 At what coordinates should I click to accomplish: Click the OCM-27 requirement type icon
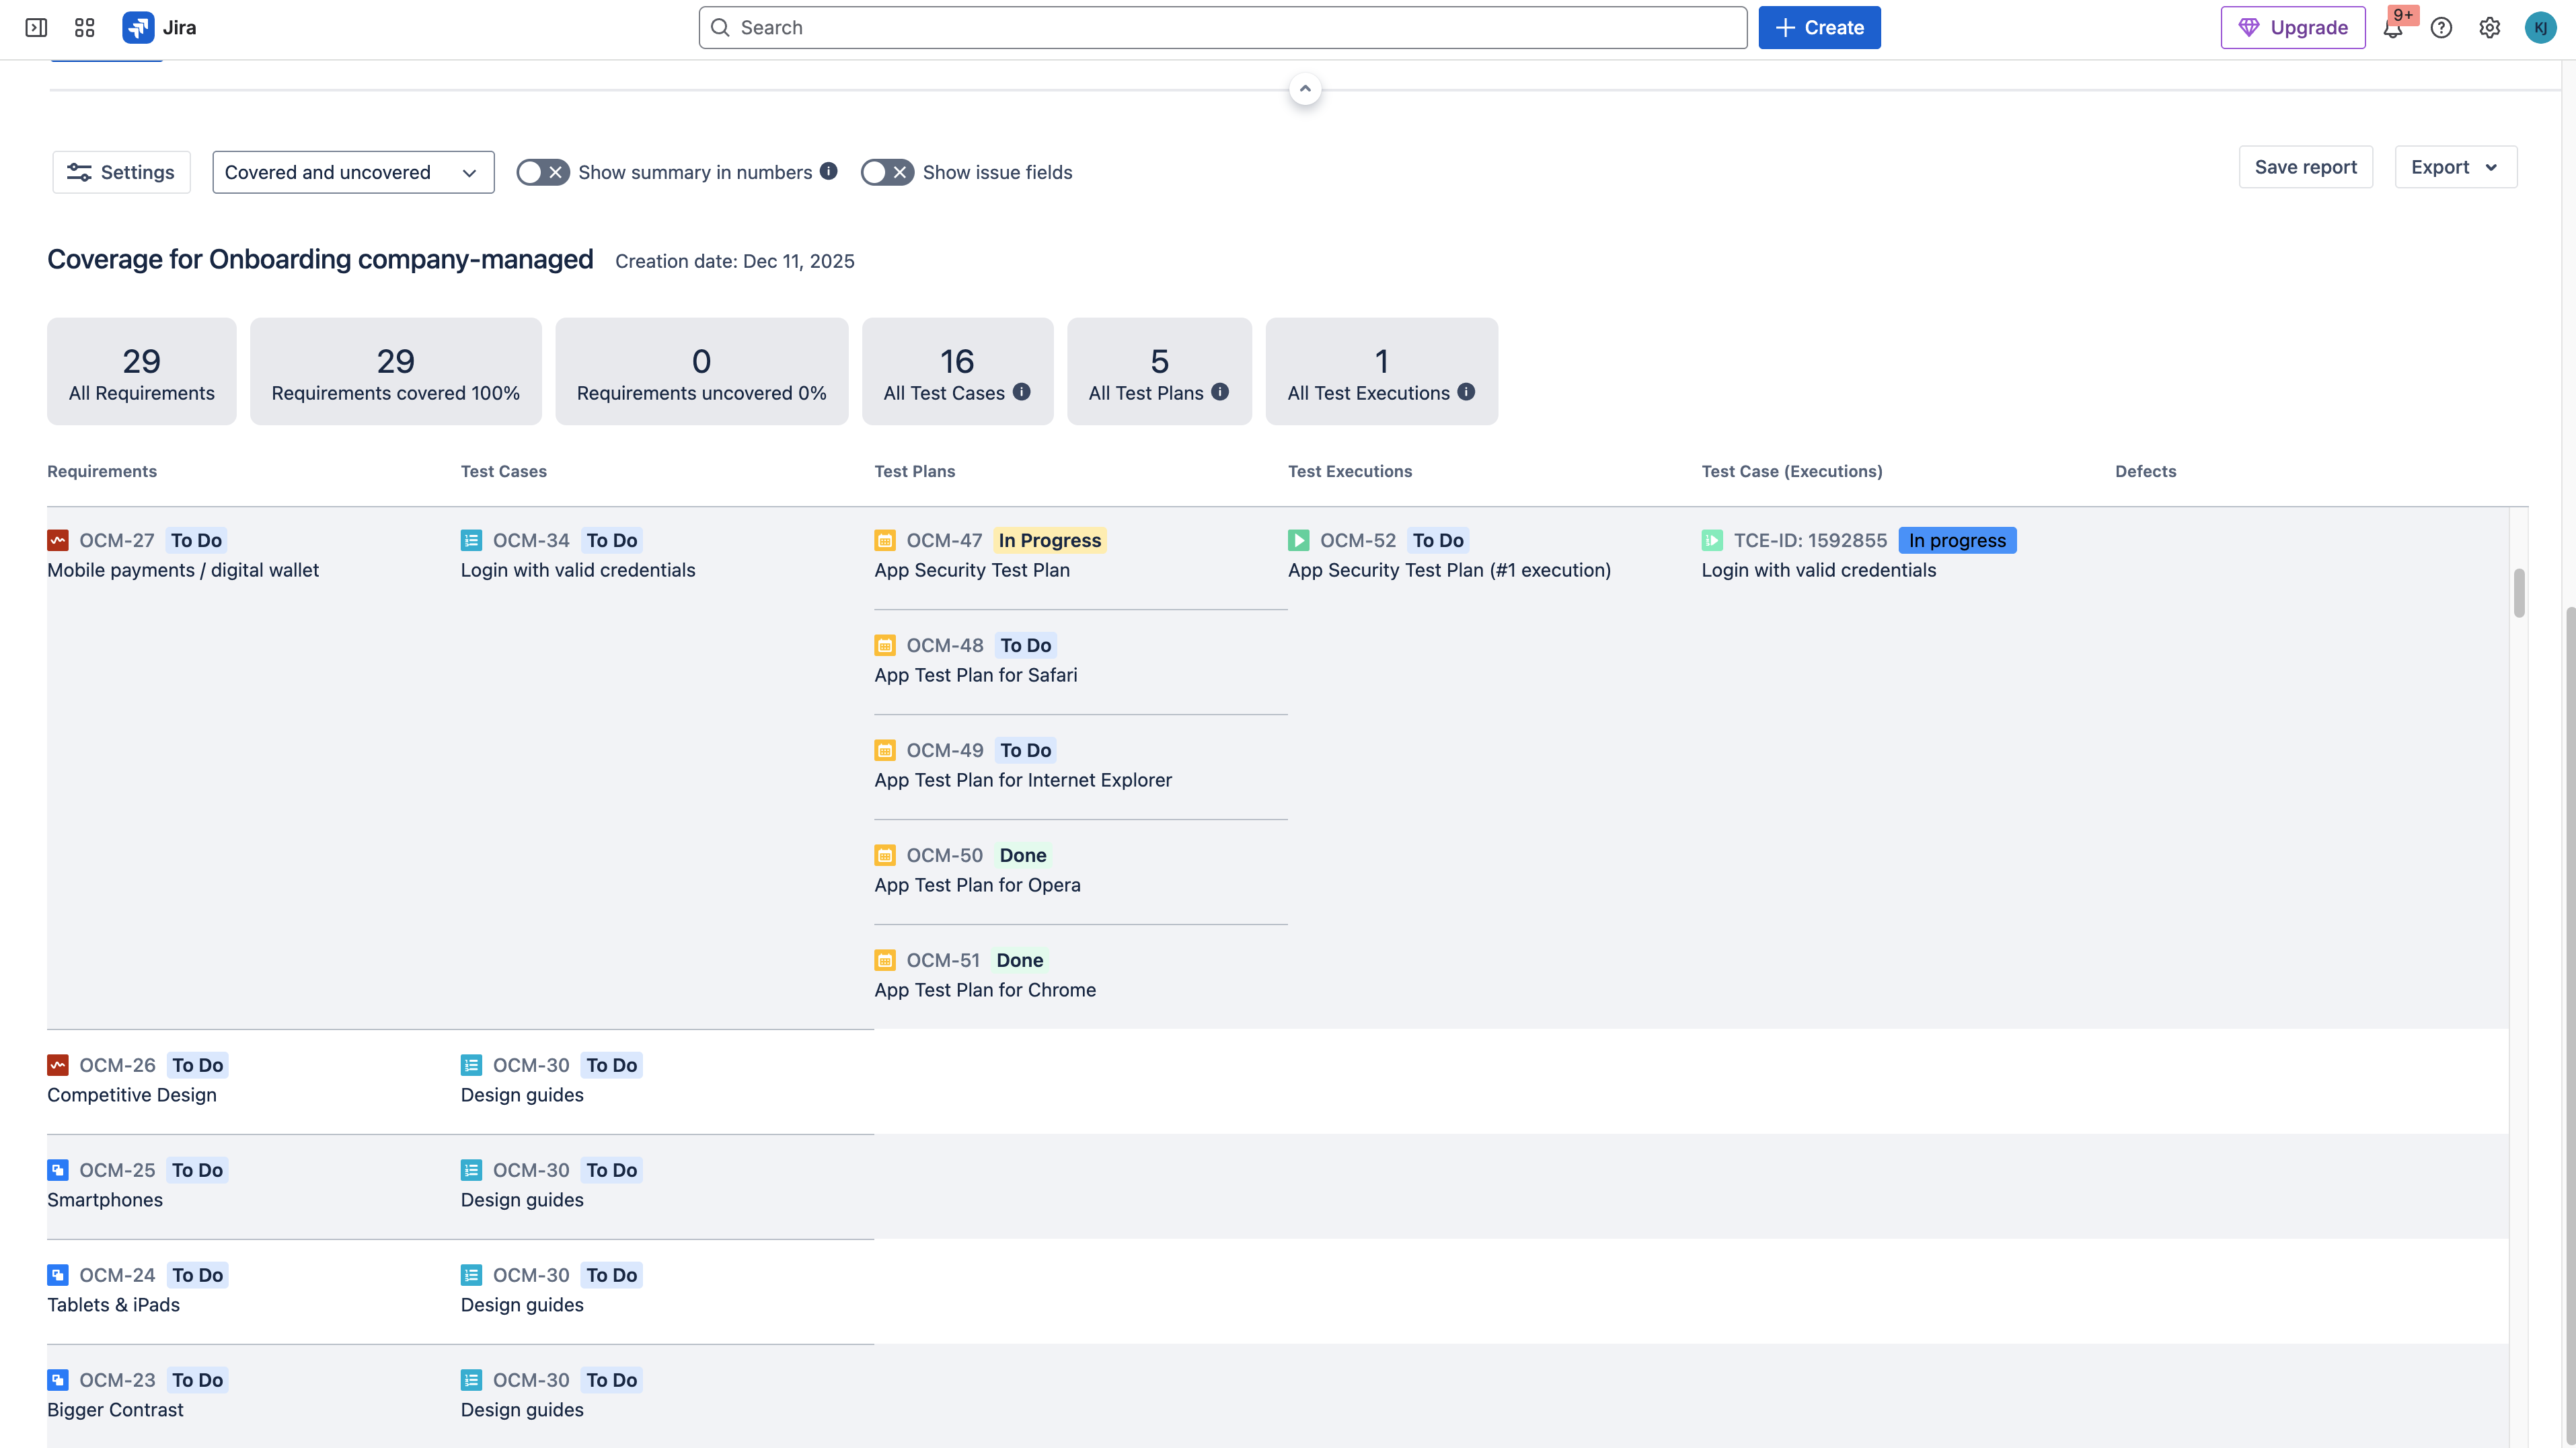click(58, 540)
